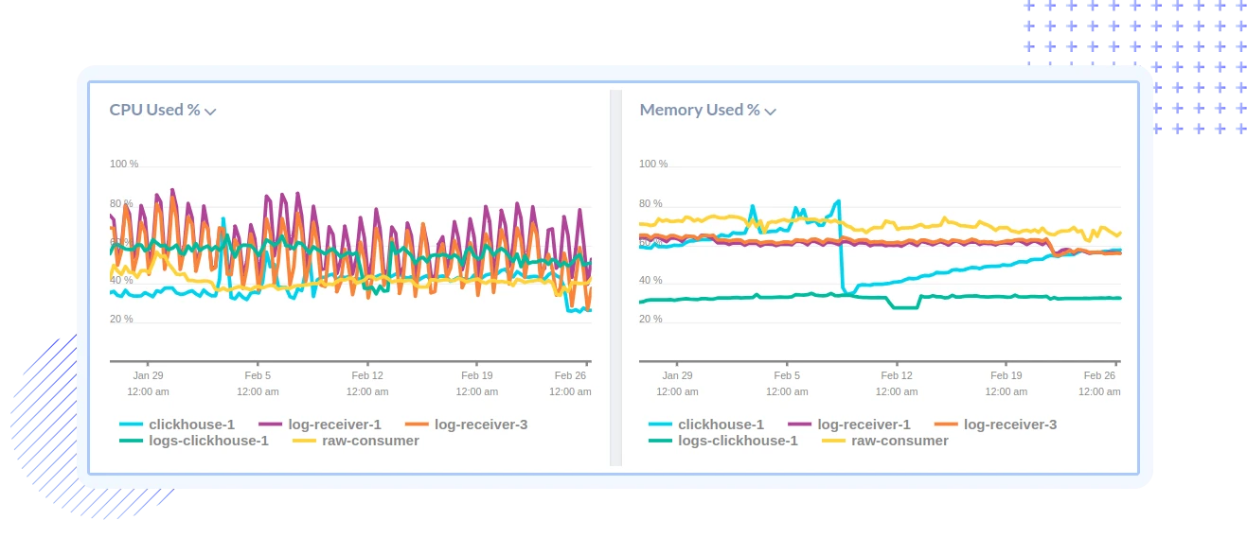Select Feb 26 date label on Memory chart
Image resolution: width=1247 pixels, height=555 pixels.
click(x=1099, y=375)
